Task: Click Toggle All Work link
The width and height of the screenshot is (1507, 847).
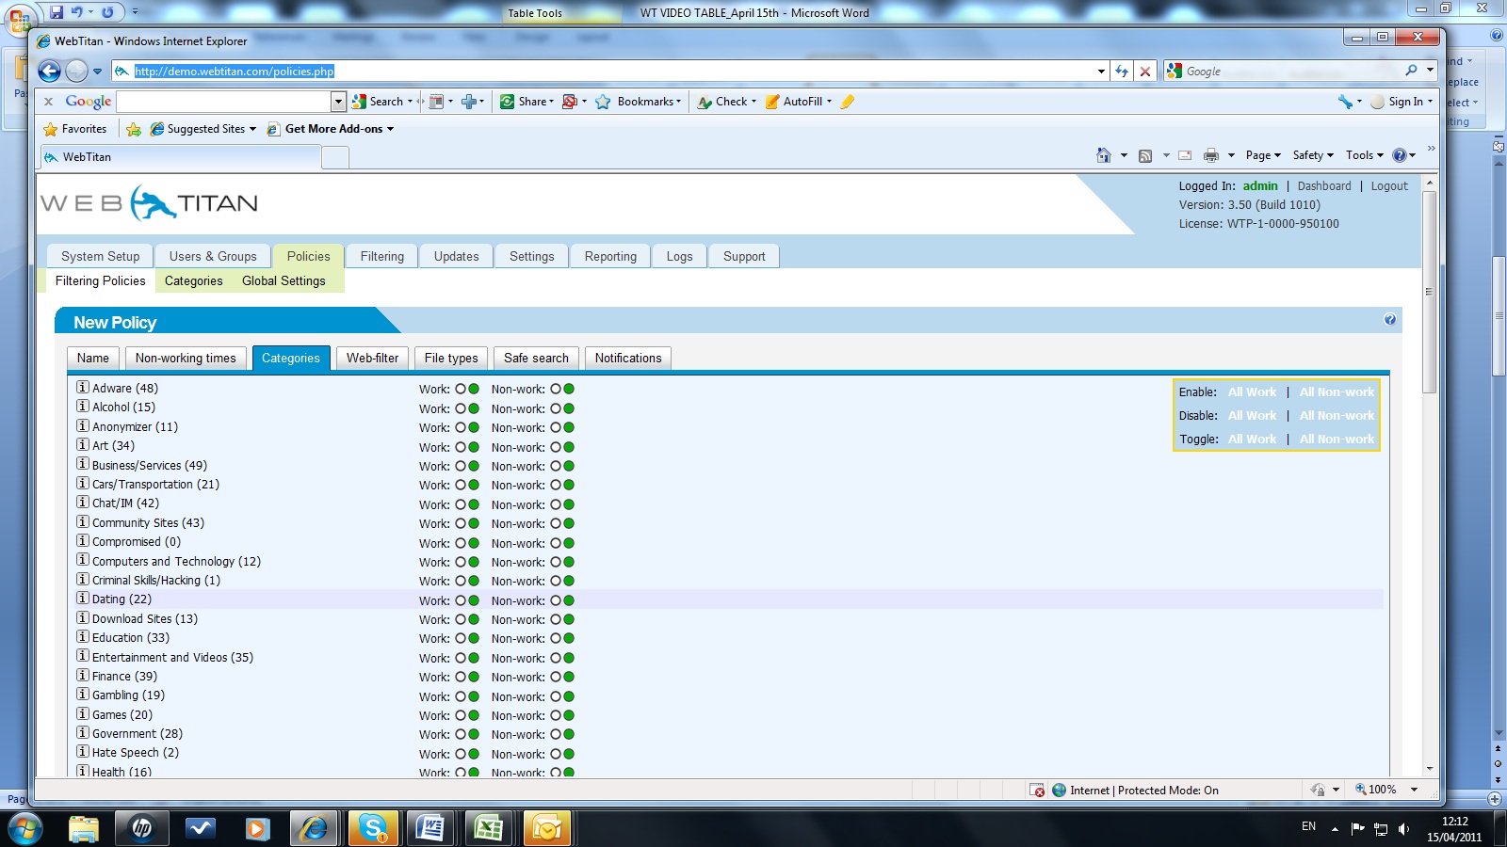Action: [1252, 439]
